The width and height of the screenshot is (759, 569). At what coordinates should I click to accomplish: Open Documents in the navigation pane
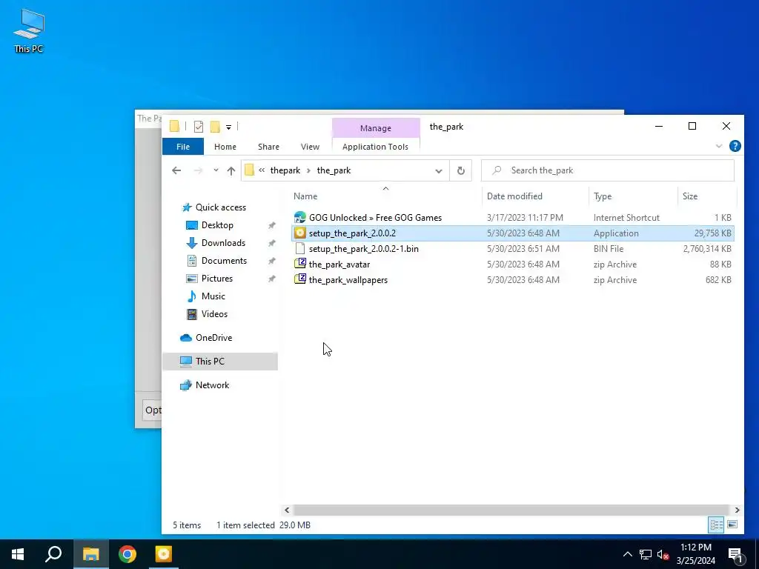tap(224, 261)
